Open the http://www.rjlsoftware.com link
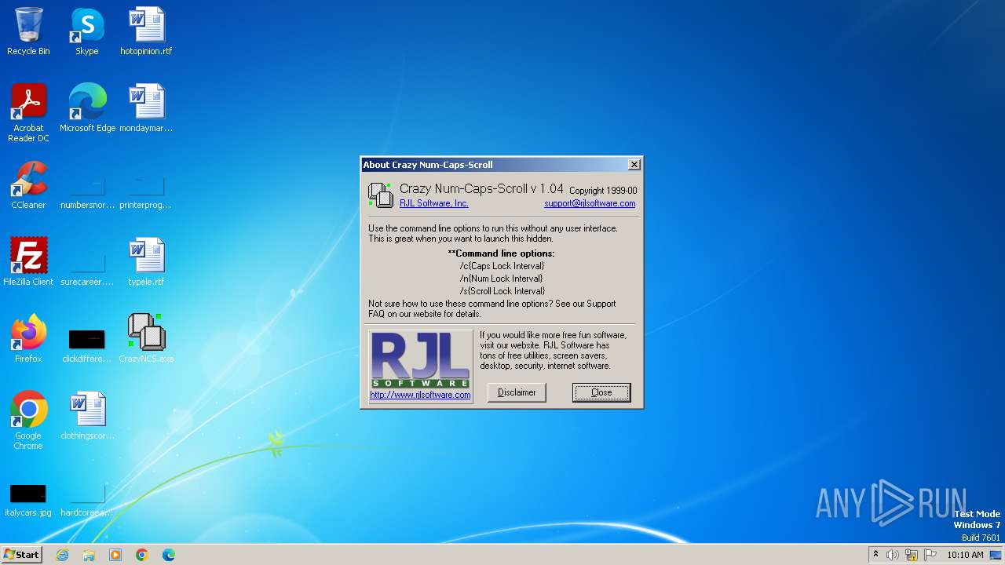The height and width of the screenshot is (565, 1005). 420,395
